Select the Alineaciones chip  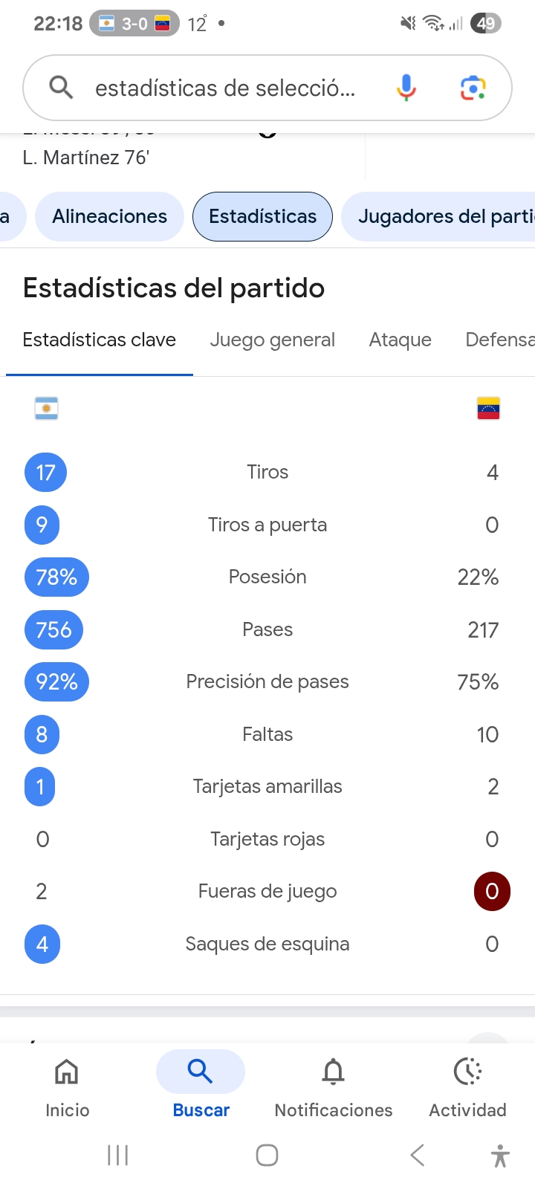pyautogui.click(x=109, y=216)
